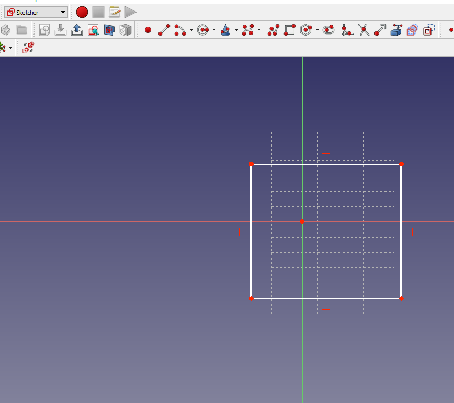This screenshot has height=403, width=454.
Task: Click the switch virtual space icon
Action: point(28,48)
